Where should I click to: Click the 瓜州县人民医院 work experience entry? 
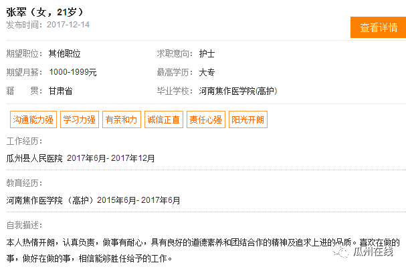(x=80, y=158)
